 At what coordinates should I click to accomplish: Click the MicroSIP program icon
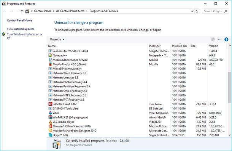[50, 69]
